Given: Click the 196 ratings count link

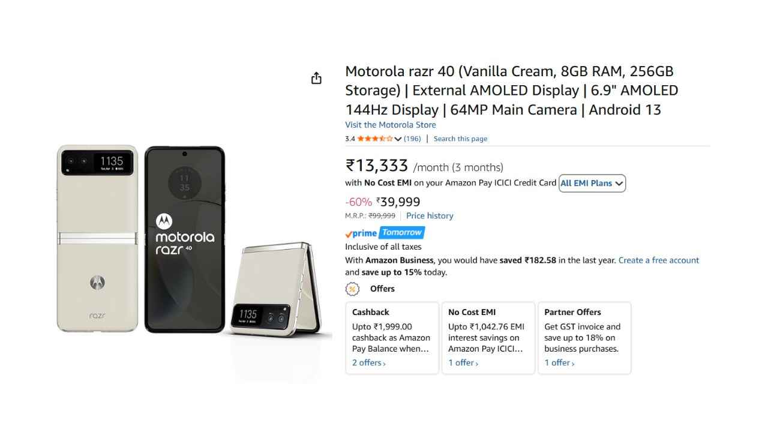Looking at the screenshot, I should [x=412, y=139].
